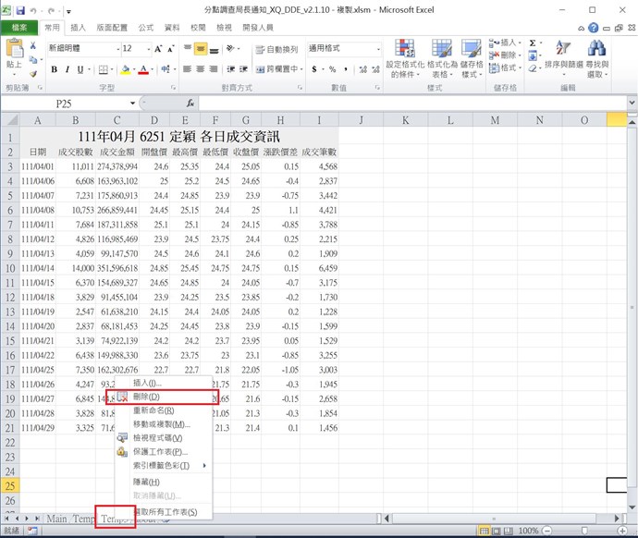Toggle Bold formatting in the ribbon

coord(55,69)
